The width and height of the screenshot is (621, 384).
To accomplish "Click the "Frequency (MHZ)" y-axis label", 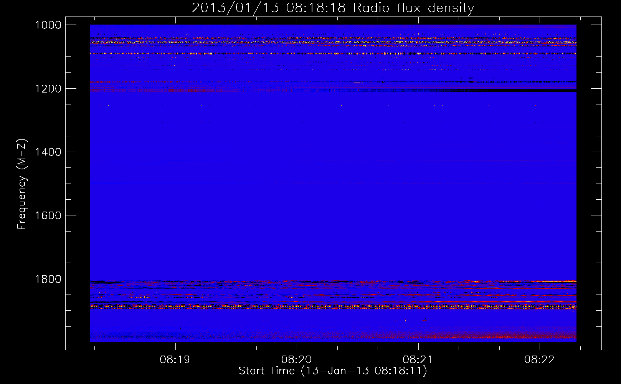I will click(22, 184).
